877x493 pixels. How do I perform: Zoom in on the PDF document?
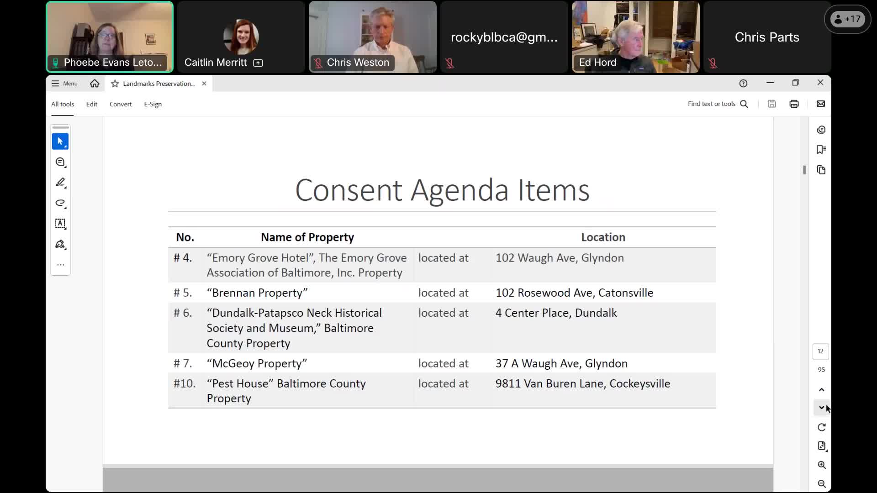(x=821, y=465)
